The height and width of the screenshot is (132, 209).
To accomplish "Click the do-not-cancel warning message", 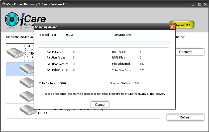I will (x=104, y=94).
